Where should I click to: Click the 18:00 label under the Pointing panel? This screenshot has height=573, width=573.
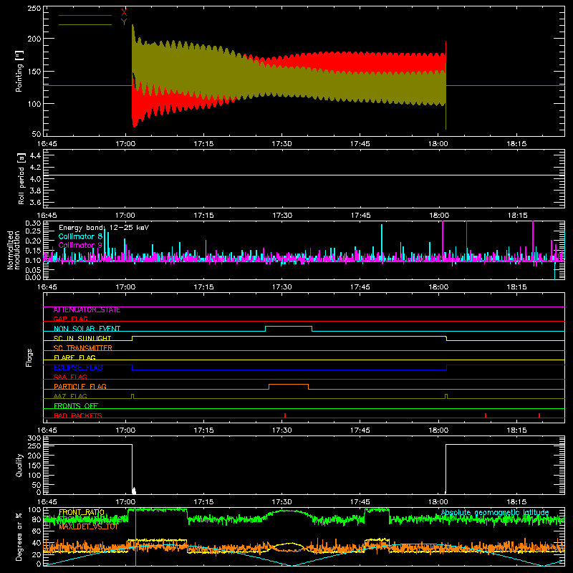coord(438,144)
